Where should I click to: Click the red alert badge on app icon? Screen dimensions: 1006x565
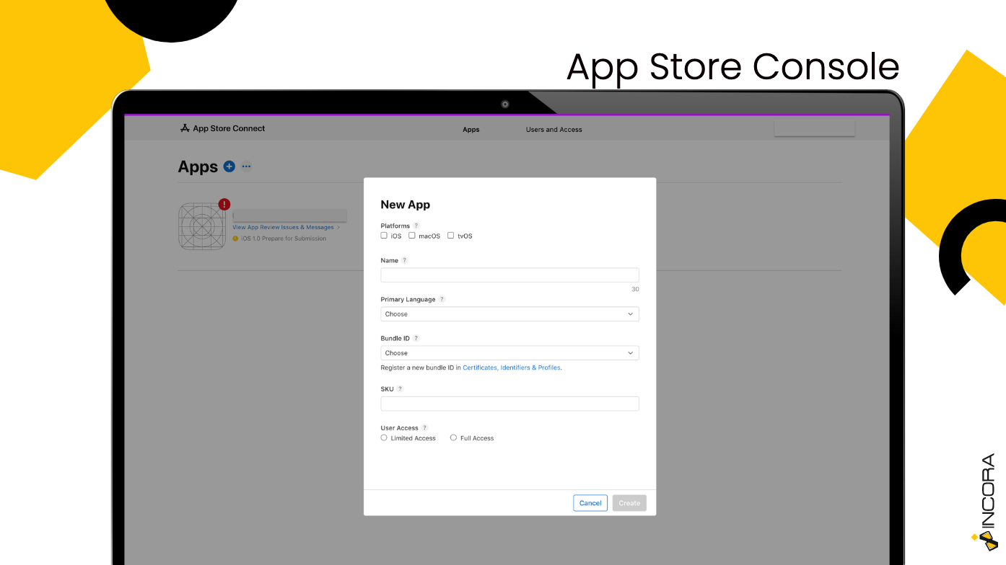coord(224,205)
